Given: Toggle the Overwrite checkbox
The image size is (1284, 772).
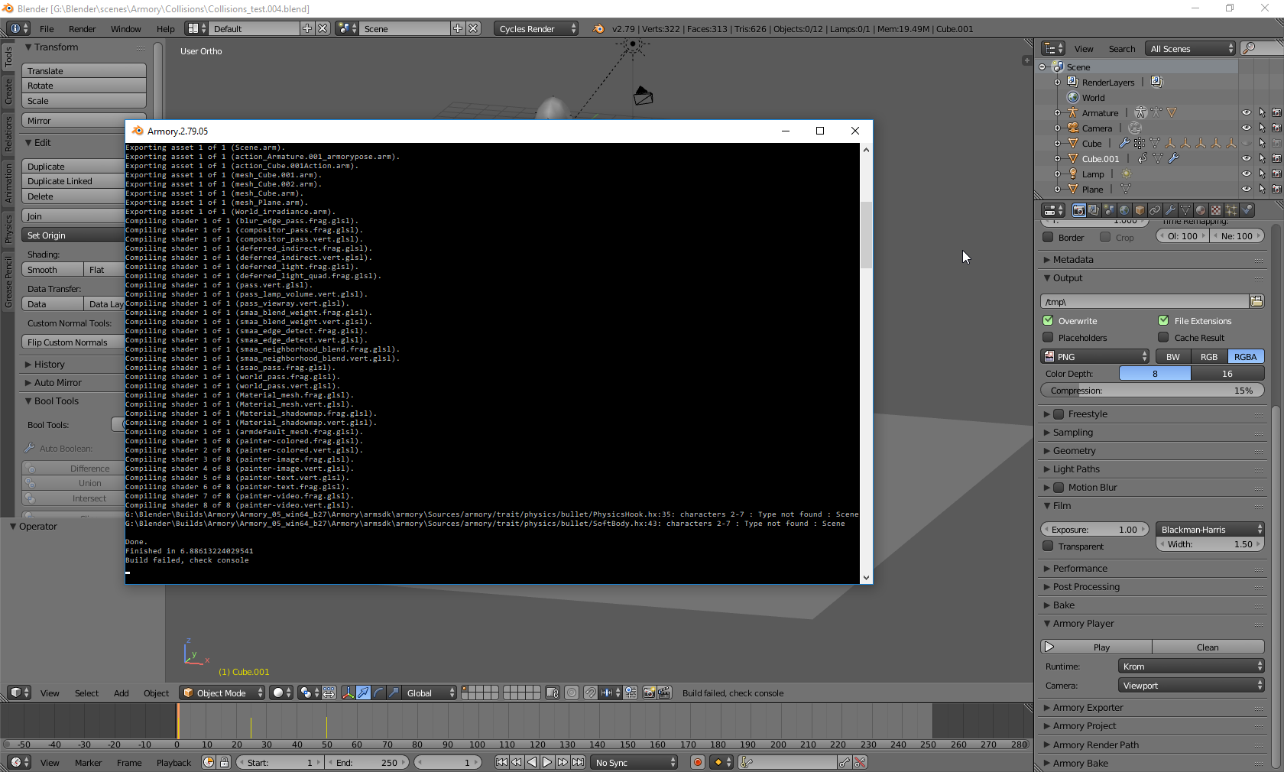Looking at the screenshot, I should 1048,320.
